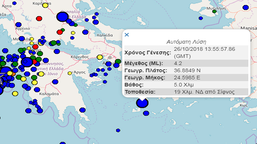
Task: Select the blue marker in the top-right corner
Action: pyautogui.click(x=246, y=8)
